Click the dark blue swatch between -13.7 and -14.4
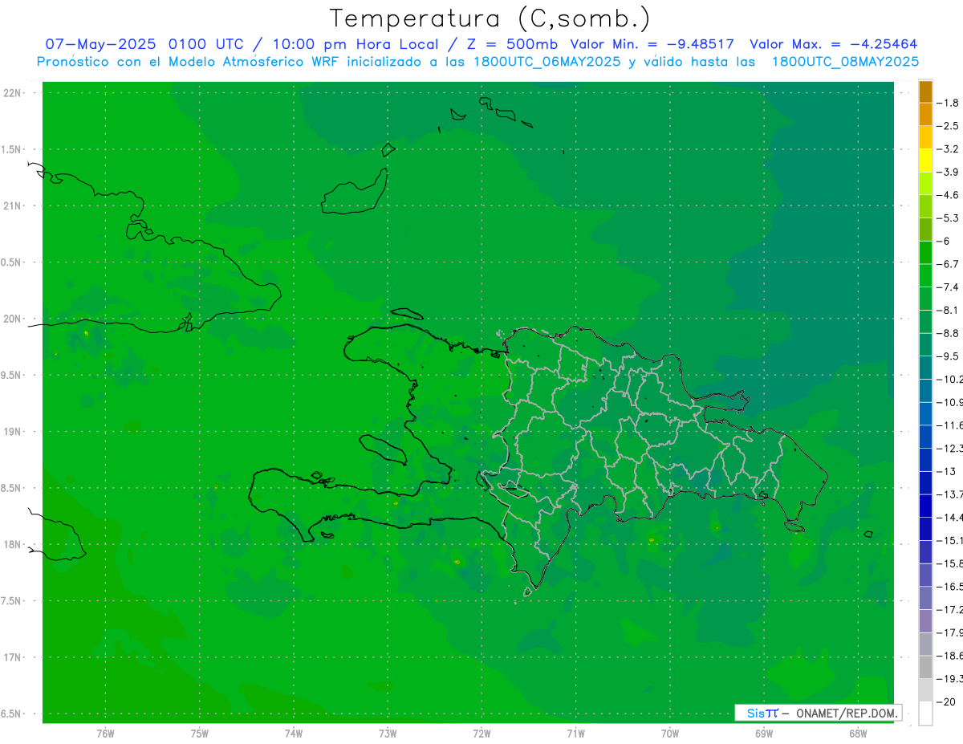Viewport: 963px width, 744px height. (925, 506)
